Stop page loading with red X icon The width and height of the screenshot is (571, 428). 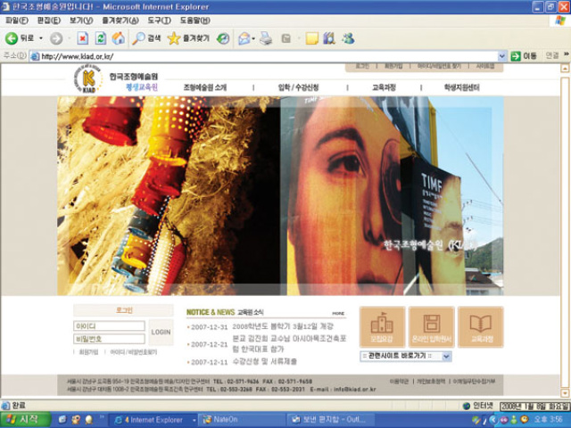click(x=83, y=38)
